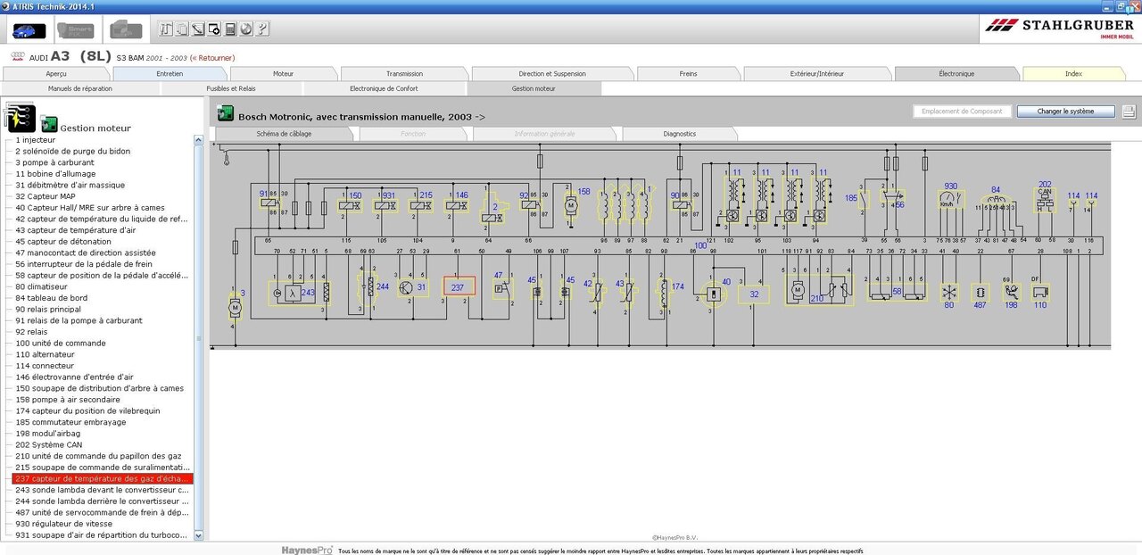Screen dimensions: 1142x555
Task: Click the printer icon beside Changer le système
Action: pyautogui.click(x=1129, y=112)
